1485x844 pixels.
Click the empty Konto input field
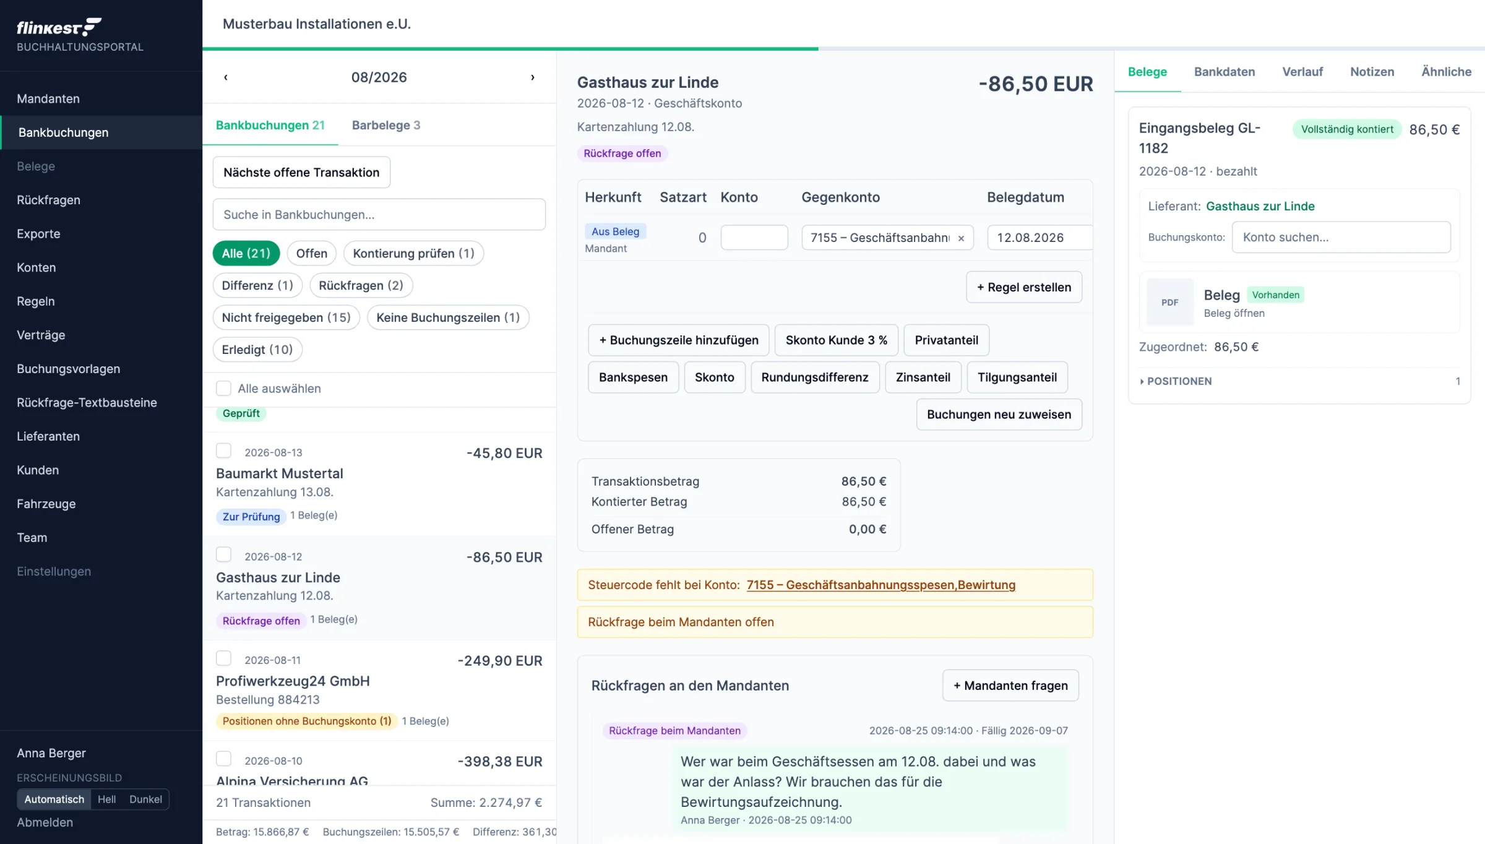point(754,238)
